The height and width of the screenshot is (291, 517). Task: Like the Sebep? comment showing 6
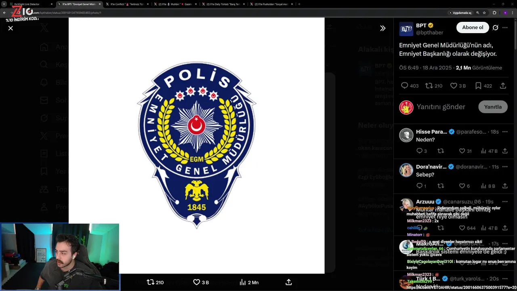coord(464,186)
